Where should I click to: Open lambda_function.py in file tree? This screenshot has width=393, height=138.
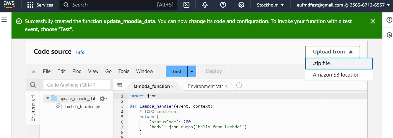click(82, 107)
